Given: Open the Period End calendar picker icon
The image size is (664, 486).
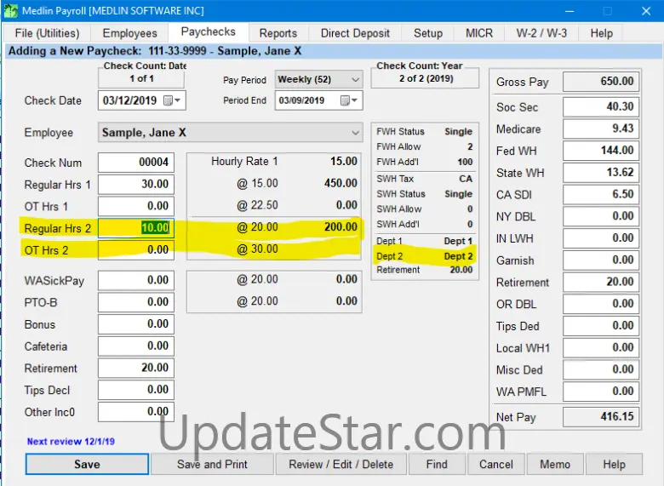Looking at the screenshot, I should point(345,100).
